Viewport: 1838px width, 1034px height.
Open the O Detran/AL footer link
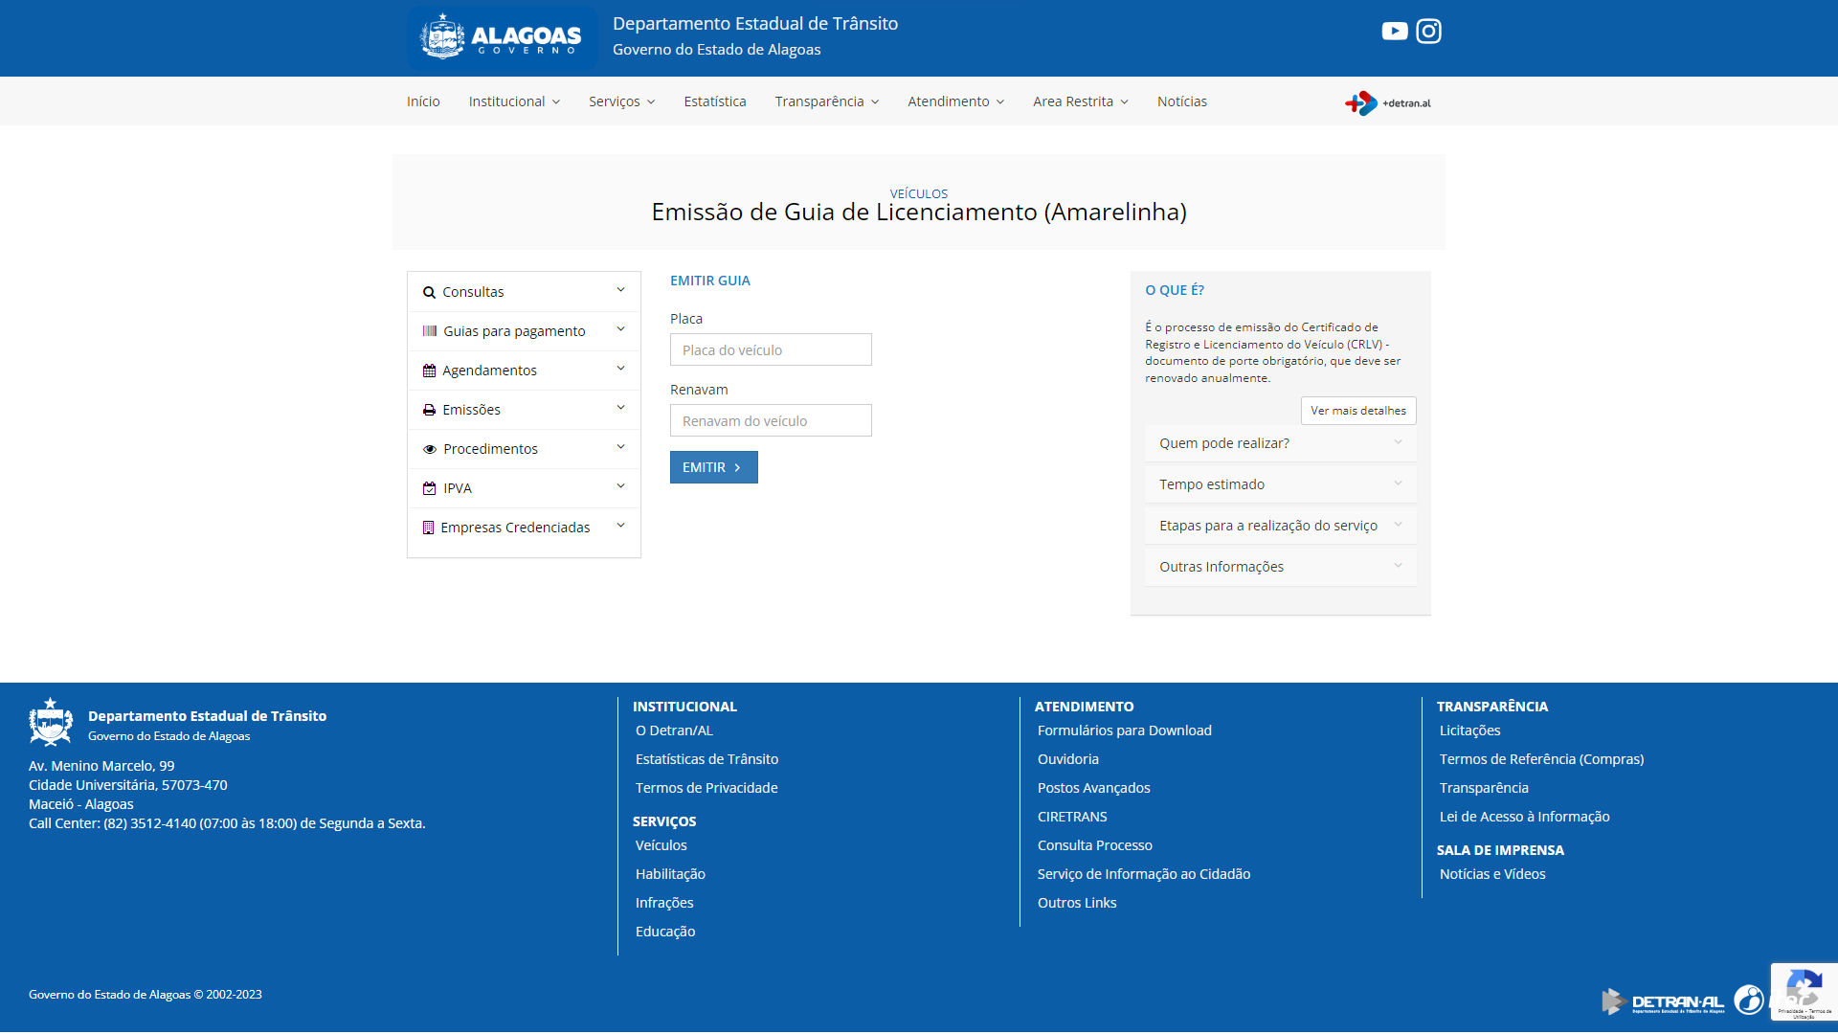(674, 731)
